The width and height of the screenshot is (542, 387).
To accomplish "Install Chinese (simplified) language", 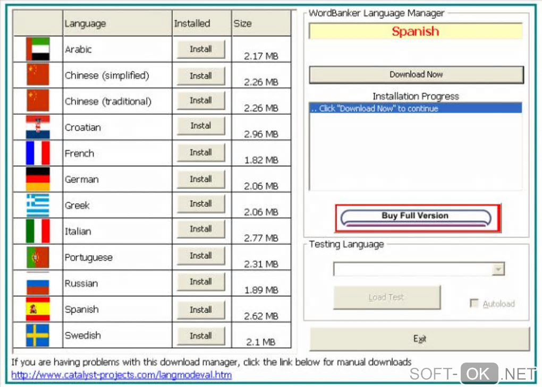I will coord(201,75).
